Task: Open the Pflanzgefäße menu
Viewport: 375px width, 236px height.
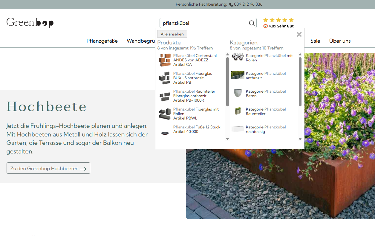Action: click(x=102, y=41)
